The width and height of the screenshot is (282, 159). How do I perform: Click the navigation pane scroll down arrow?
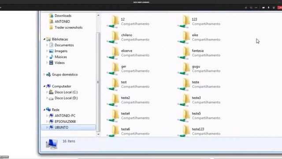point(98,134)
